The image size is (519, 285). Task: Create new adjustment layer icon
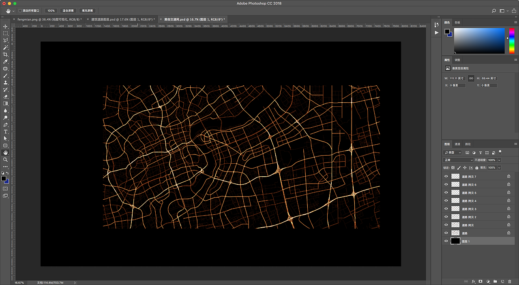[488, 281]
